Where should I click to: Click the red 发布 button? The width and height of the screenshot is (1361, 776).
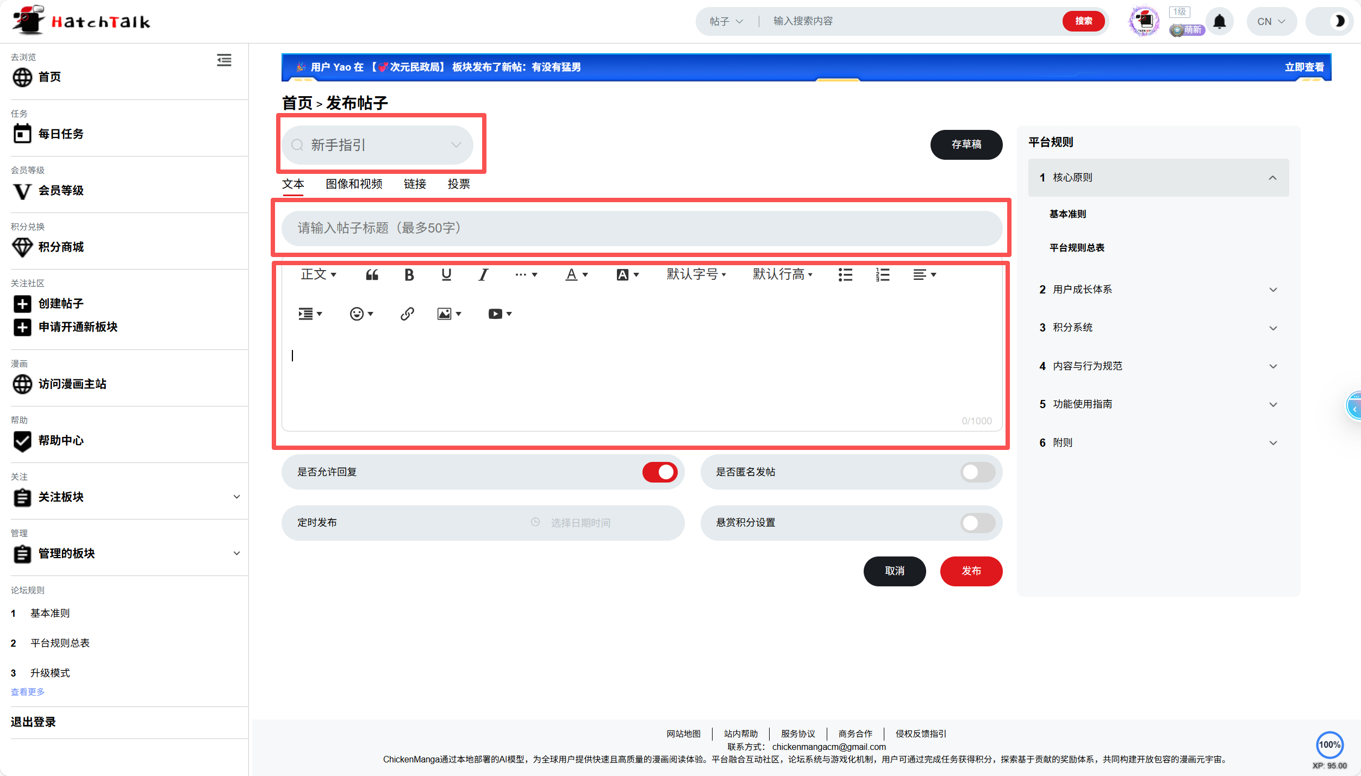point(971,571)
